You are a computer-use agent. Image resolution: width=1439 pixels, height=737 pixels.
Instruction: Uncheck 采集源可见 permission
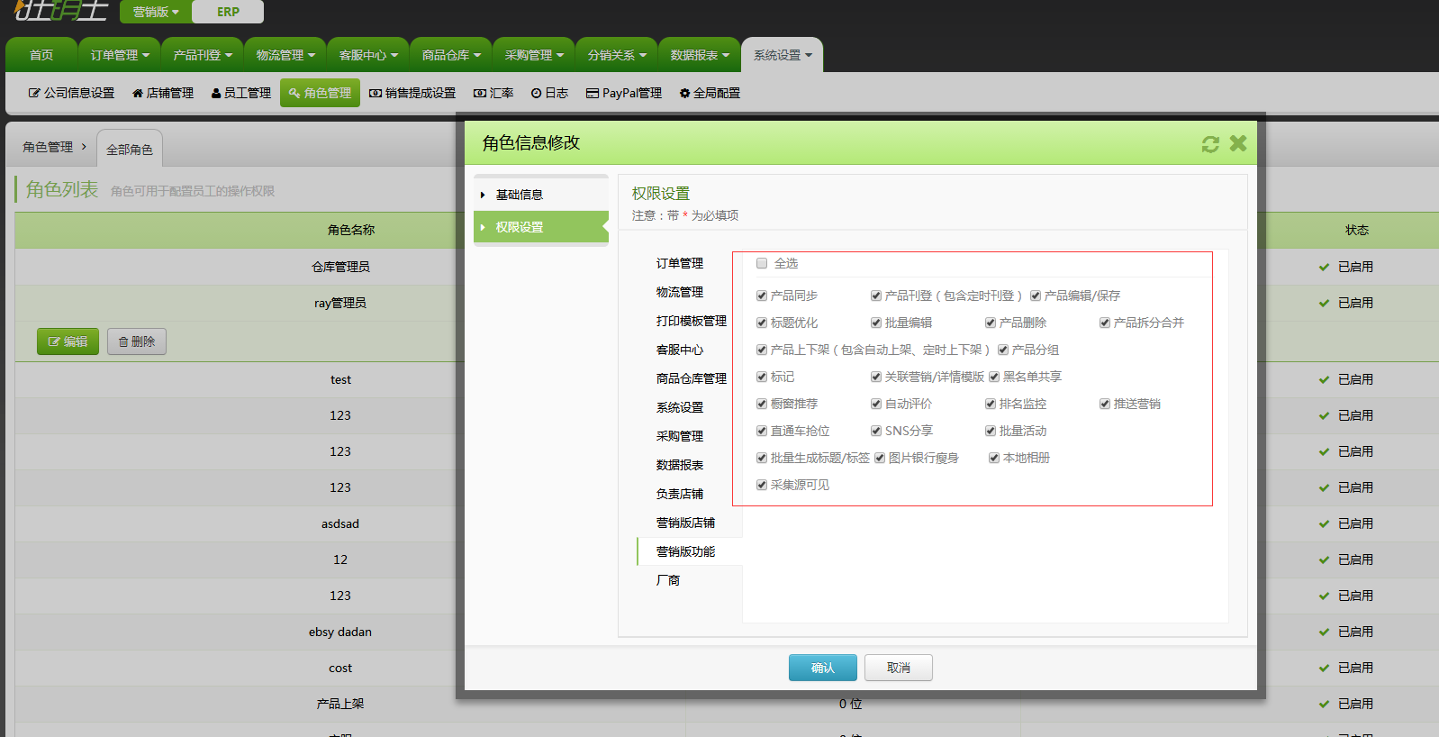[762, 485]
